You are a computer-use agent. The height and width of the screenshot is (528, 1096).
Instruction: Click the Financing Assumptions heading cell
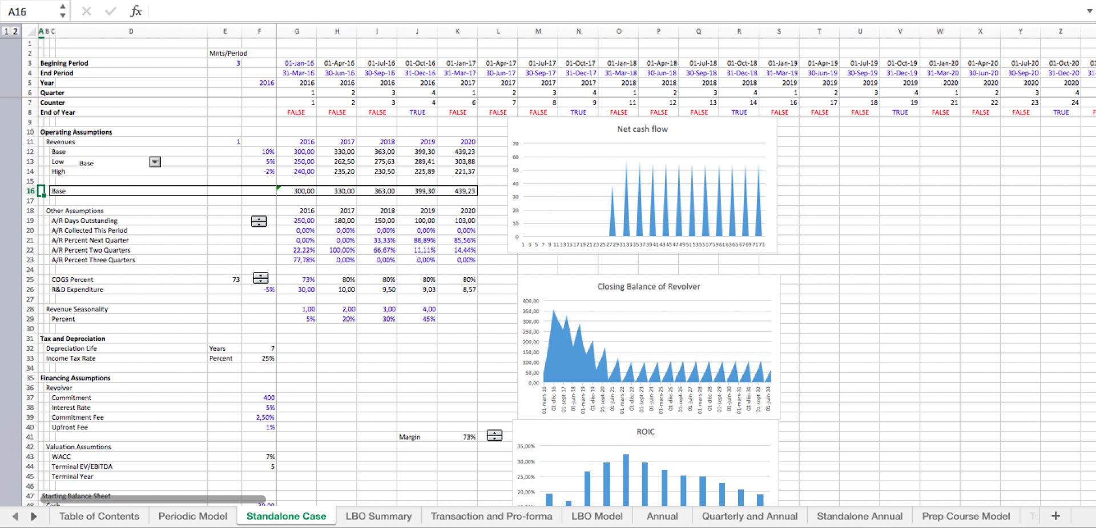click(x=75, y=378)
